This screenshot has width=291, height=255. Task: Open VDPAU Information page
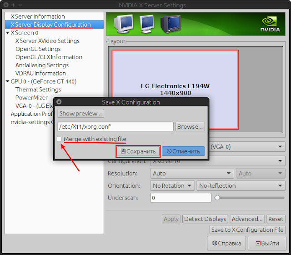pyautogui.click(x=40, y=73)
